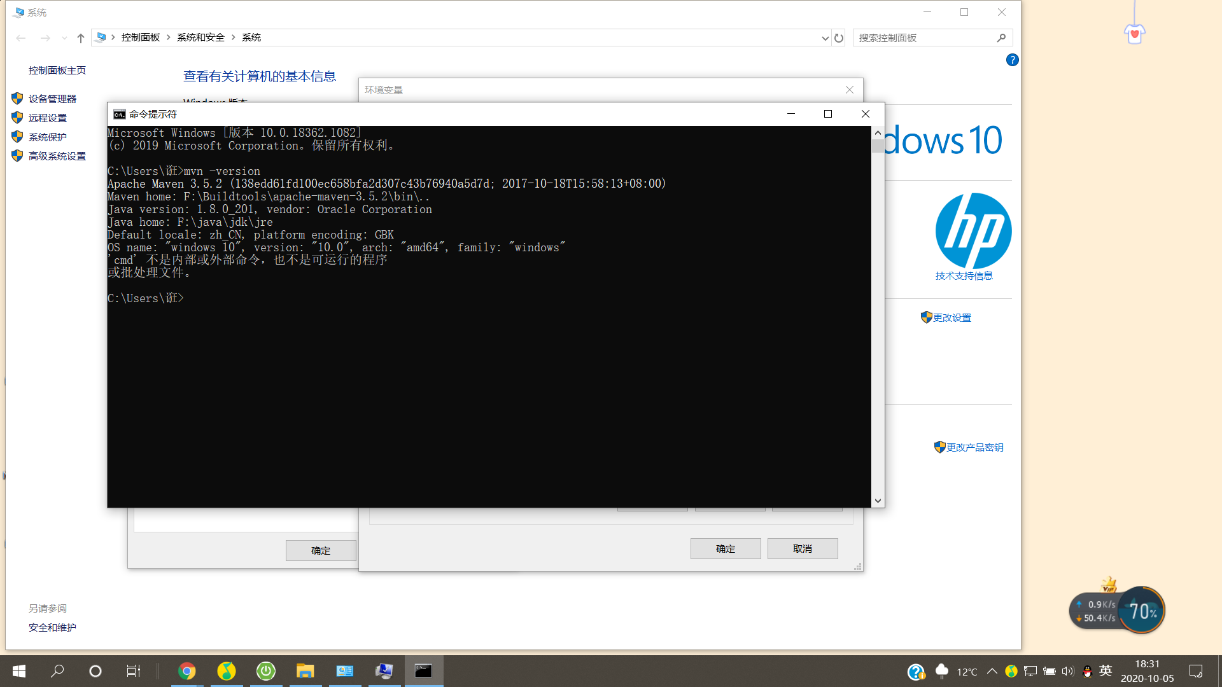Click the Command Prompt scrollbar thumb
This screenshot has width=1222, height=687.
(878, 146)
